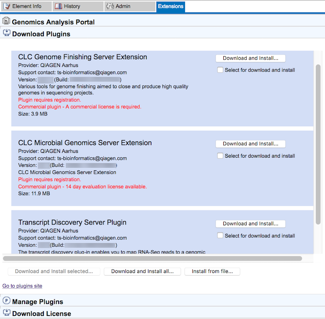This screenshot has width=325, height=319.
Task: Open the Go to plugins site link
Action: point(22,286)
